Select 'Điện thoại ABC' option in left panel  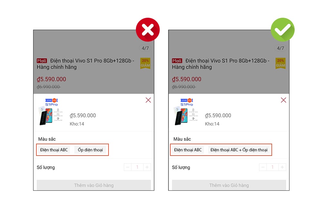click(54, 150)
